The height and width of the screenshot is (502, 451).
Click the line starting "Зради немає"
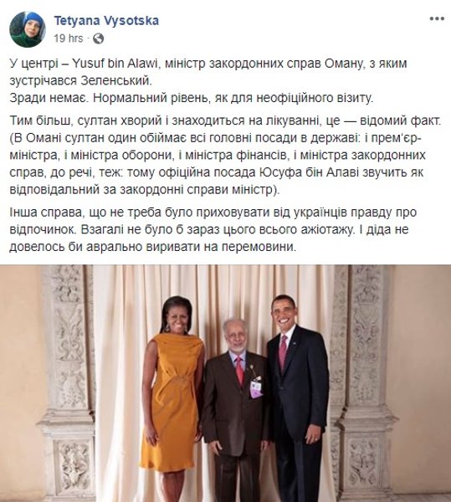click(x=192, y=98)
